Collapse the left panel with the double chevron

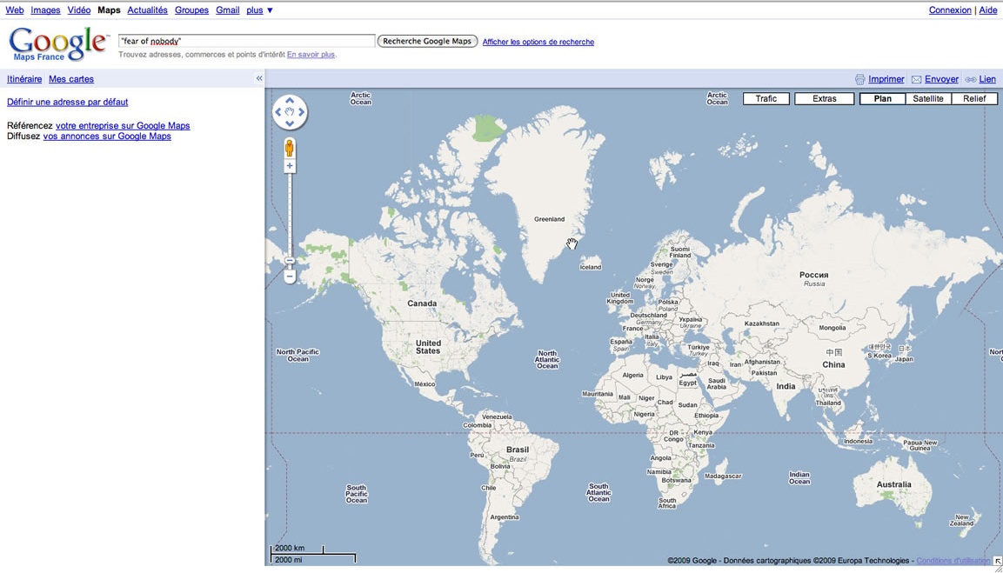point(259,78)
